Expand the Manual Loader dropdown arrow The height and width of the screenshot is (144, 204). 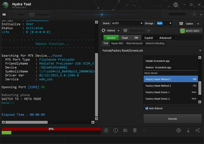tap(149, 31)
